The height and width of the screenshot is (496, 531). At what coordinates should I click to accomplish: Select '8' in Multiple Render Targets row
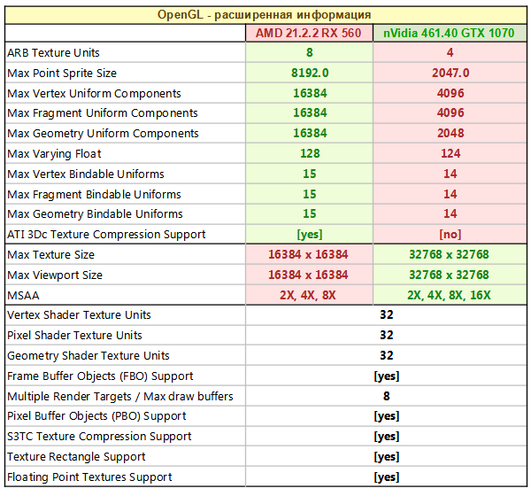(x=387, y=396)
